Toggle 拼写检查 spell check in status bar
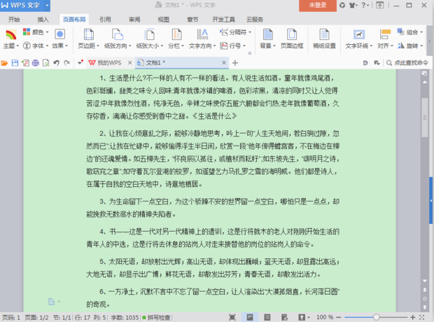The image size is (434, 322). 156,317
